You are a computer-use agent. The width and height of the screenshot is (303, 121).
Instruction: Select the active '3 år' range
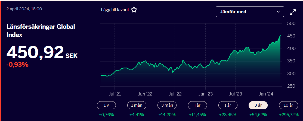click(258, 105)
